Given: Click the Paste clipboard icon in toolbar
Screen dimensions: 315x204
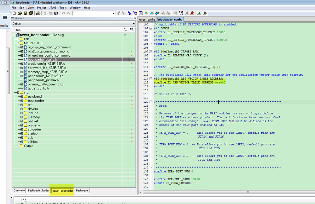Looking at the screenshot, I should pyautogui.click(x=56, y=13).
